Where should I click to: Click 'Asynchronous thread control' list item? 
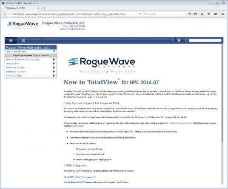click(x=90, y=154)
